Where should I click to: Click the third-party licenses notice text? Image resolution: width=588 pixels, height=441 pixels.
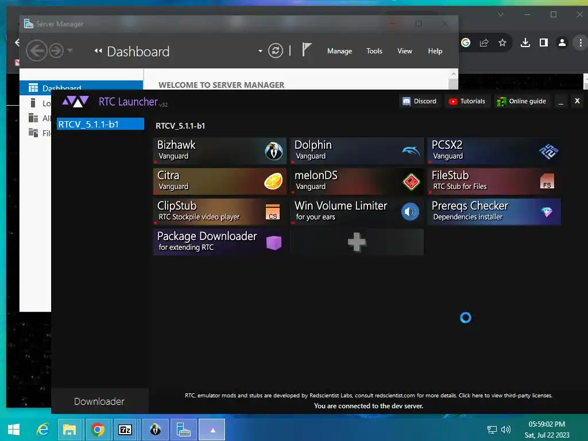tap(369, 396)
